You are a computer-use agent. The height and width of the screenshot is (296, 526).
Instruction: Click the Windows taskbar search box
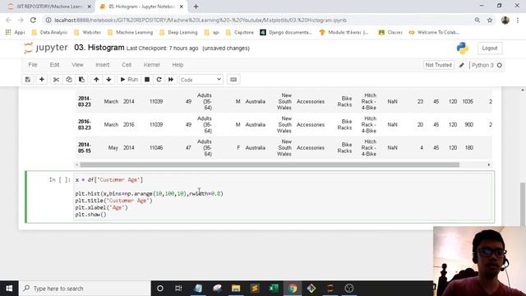85,289
